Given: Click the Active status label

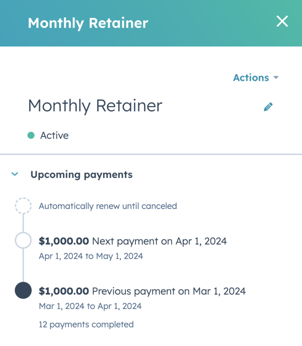Looking at the screenshot, I should pyautogui.click(x=54, y=136).
